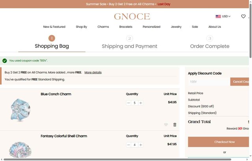Click the Discount ($100 off) line

[x=201, y=106]
